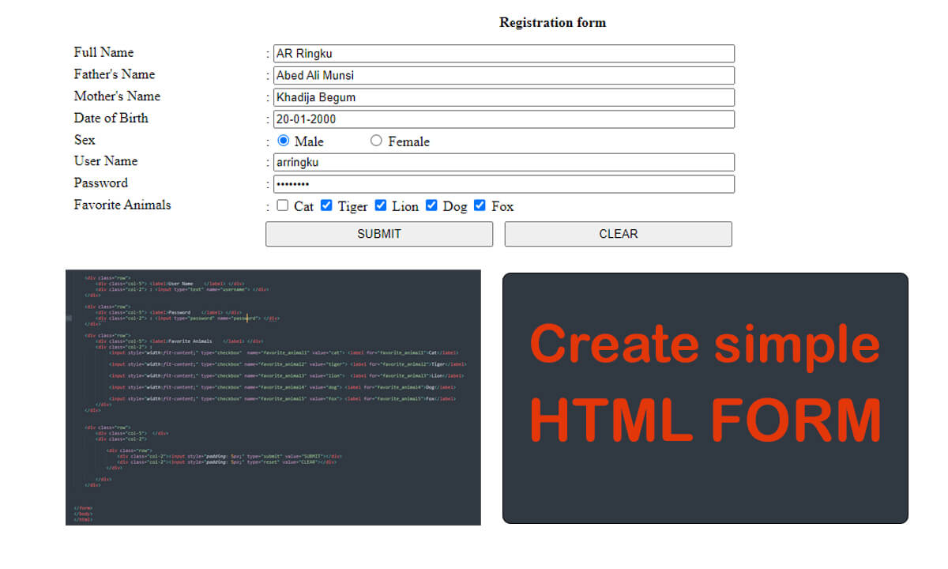The height and width of the screenshot is (569, 948).
Task: Click the Create simple HTML FORM banner
Action: coord(705,395)
